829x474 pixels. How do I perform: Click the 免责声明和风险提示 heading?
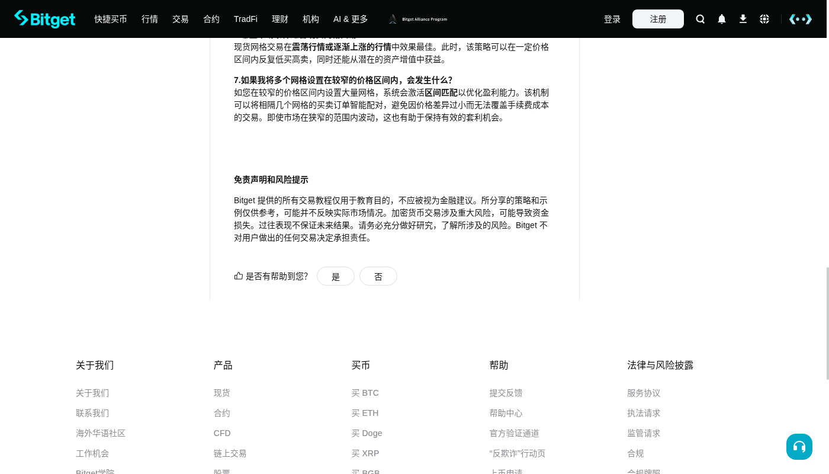(271, 180)
